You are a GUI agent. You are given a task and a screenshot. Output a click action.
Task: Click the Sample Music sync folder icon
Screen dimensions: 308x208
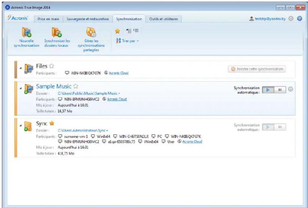click(28, 89)
